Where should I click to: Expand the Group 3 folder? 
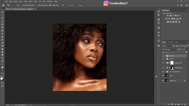tap(165, 56)
